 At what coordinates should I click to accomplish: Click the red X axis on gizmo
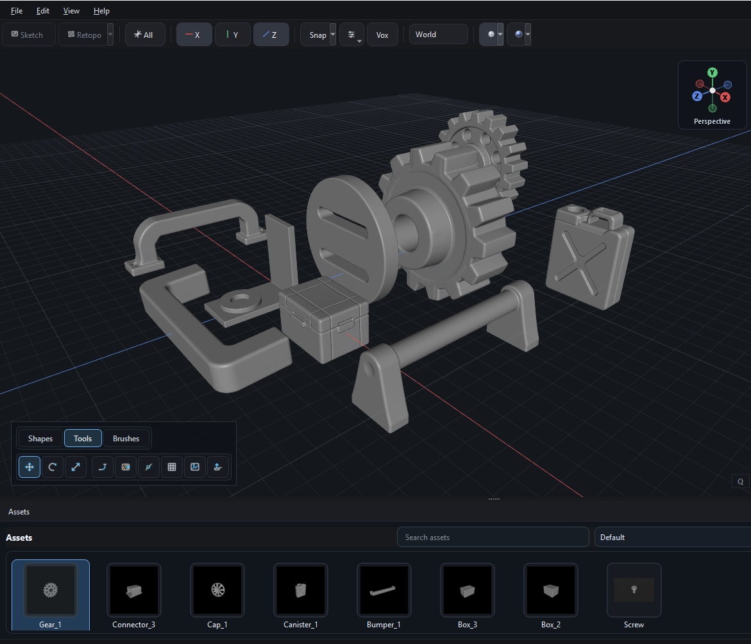coord(725,97)
